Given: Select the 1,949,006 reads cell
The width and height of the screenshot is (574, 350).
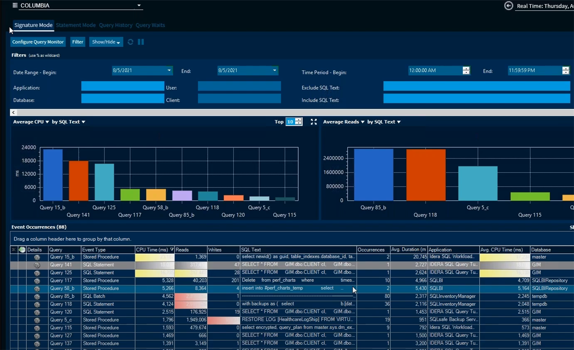Looking at the screenshot, I should click(191, 320).
